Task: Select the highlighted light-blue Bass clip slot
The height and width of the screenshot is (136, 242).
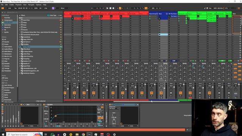Action: 163,34
